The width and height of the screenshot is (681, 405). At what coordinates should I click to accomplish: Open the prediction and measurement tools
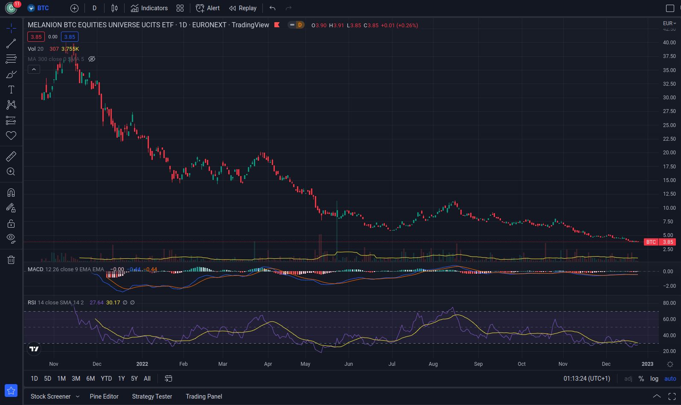11,121
